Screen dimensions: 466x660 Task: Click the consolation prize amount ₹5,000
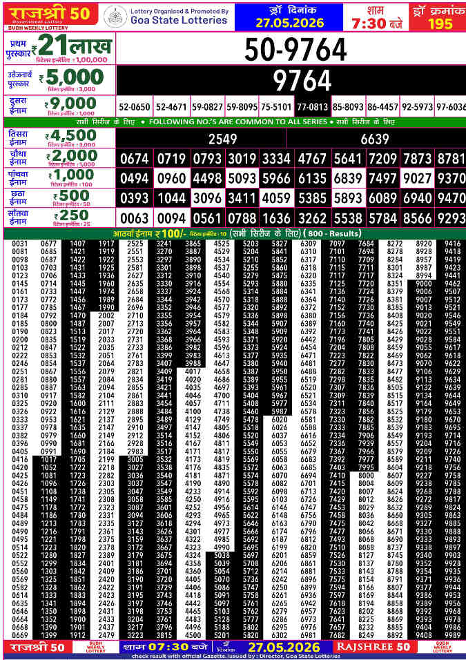tap(72, 77)
